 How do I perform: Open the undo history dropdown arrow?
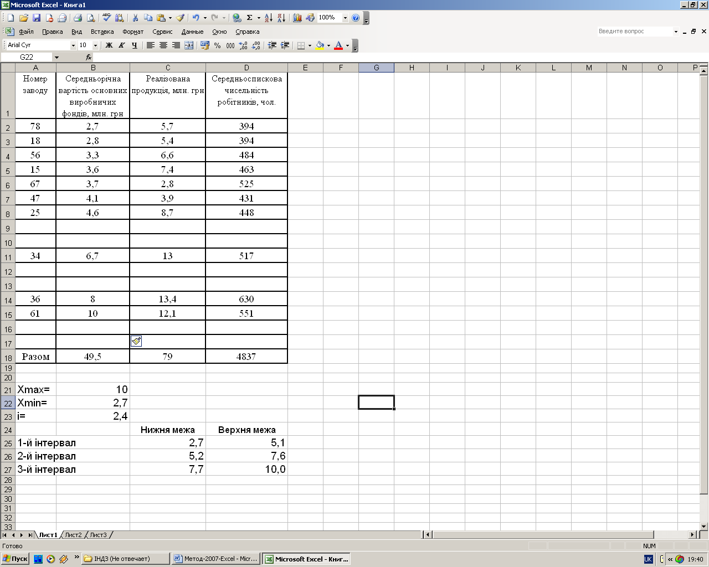click(205, 18)
